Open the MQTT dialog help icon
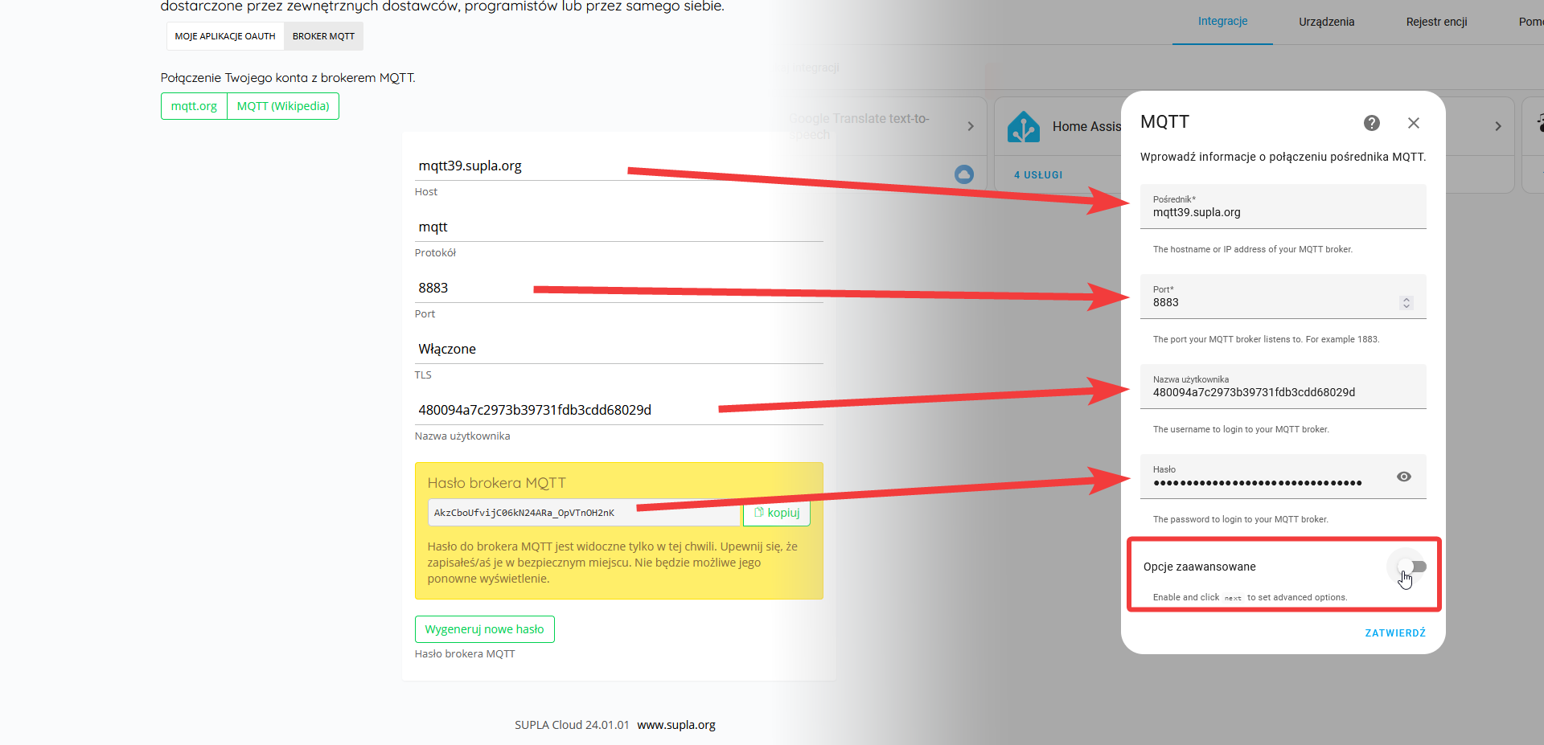 point(1372,123)
